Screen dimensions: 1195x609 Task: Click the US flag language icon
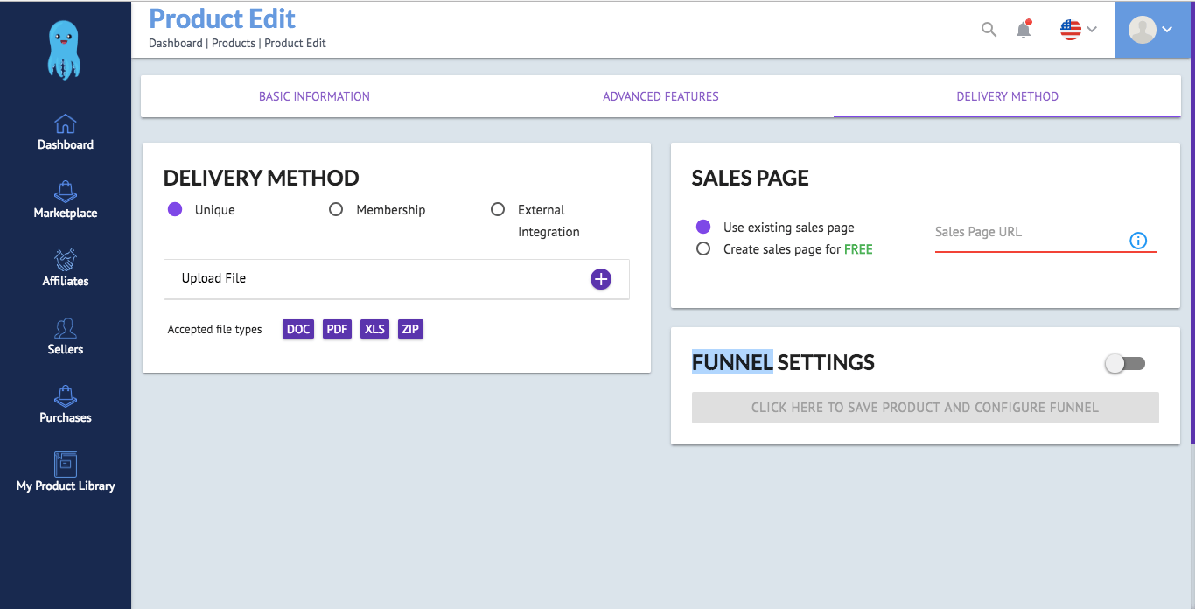tap(1070, 30)
